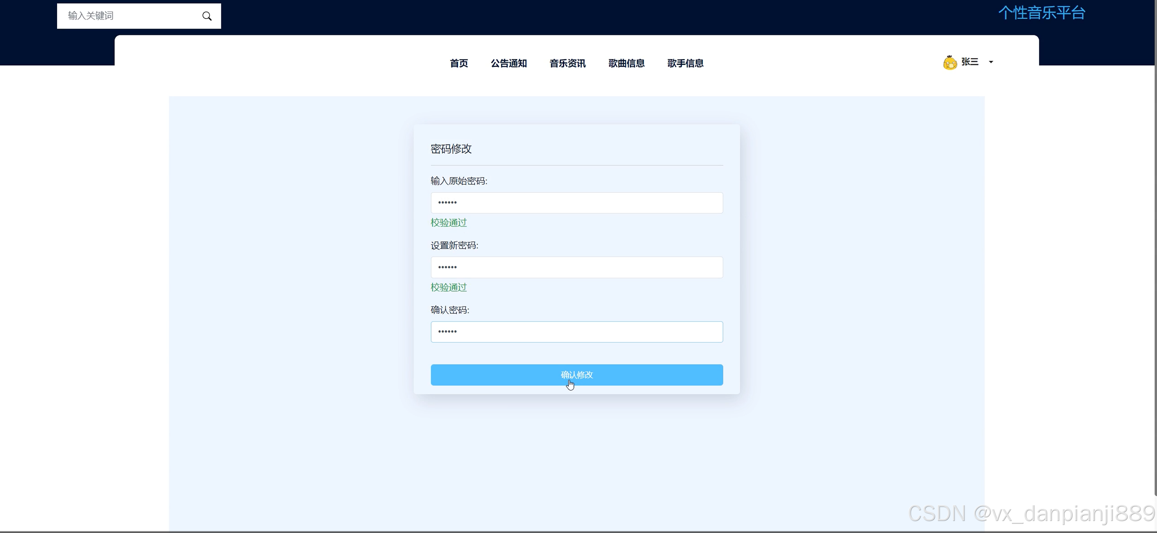1157x533 pixels.
Task: Click the yellow user avatar icon
Action: pyautogui.click(x=950, y=62)
